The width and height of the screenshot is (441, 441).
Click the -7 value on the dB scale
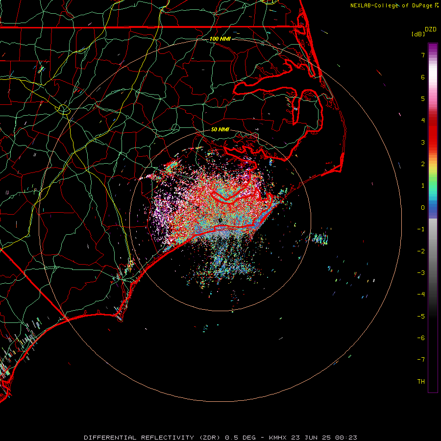coord(421,360)
